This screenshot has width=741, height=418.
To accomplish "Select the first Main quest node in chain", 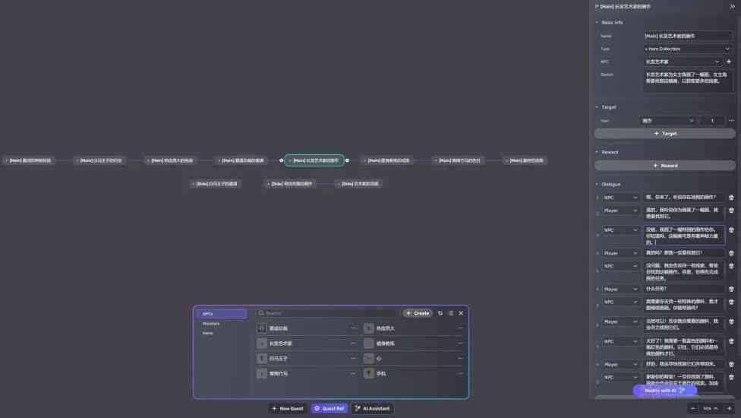I will tap(30, 161).
